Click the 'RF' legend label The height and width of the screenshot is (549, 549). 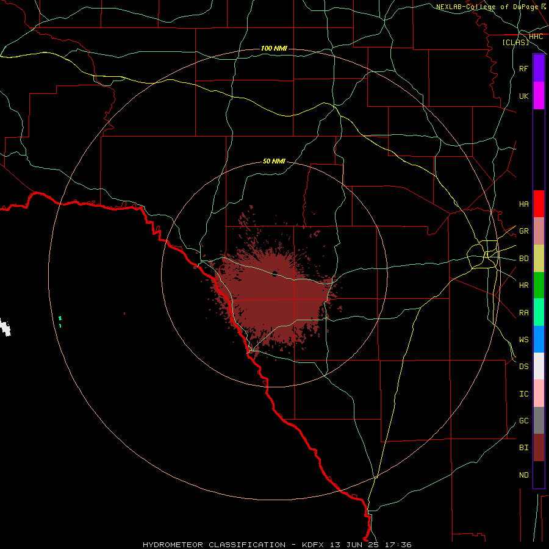[524, 68]
